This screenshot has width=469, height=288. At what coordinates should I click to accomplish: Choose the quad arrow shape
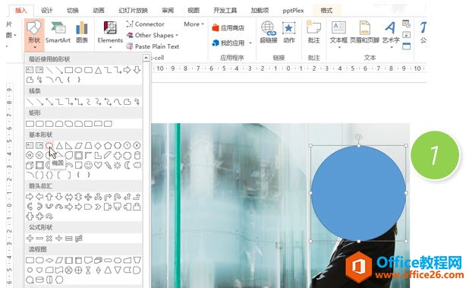(x=88, y=197)
